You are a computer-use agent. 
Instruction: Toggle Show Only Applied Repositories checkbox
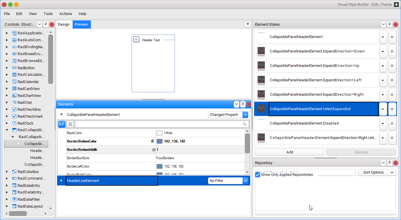258,175
